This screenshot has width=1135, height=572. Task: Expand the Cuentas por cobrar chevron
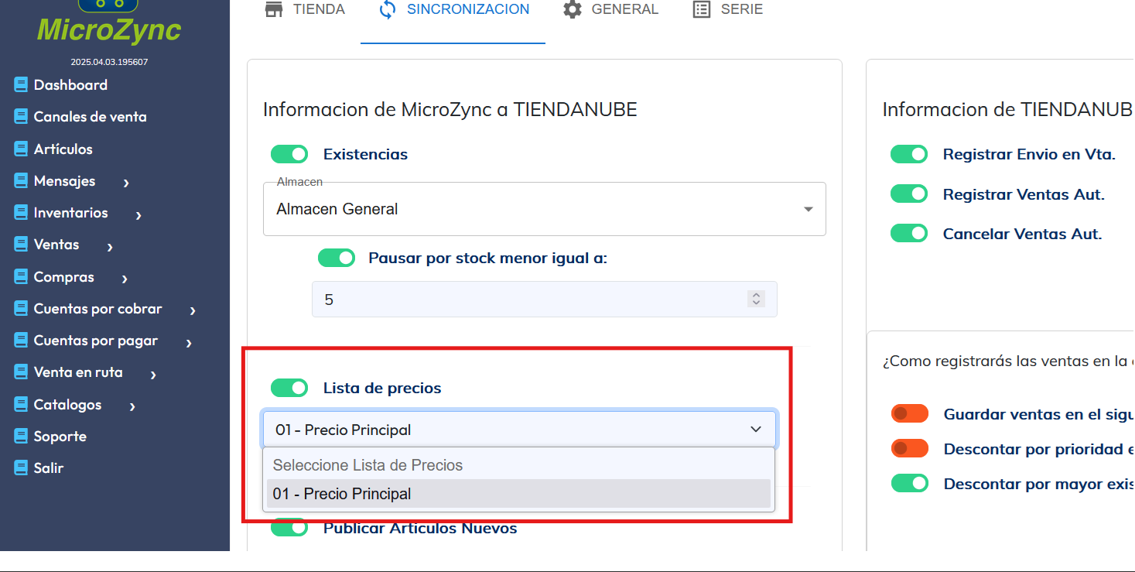[193, 310]
